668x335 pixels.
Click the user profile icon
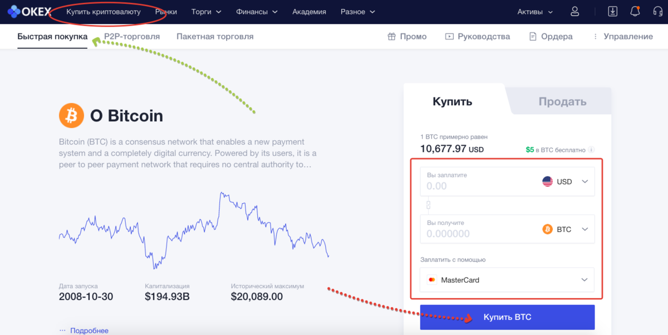pos(574,11)
